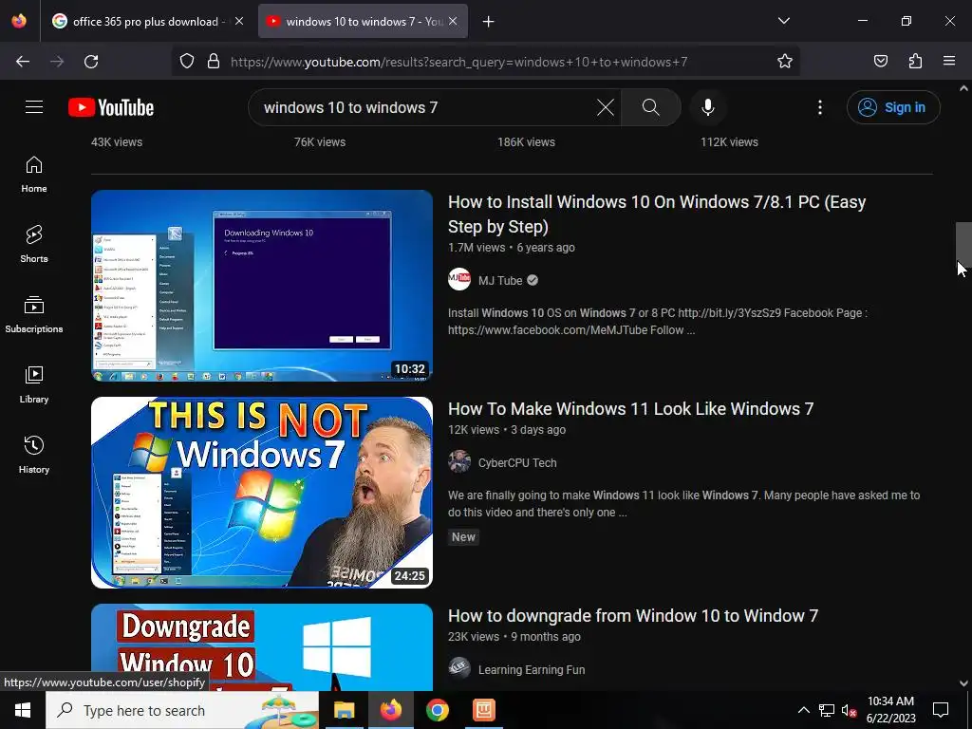The width and height of the screenshot is (972, 729).
Task: Open Google Chrome from the taskbar
Action: (437, 710)
